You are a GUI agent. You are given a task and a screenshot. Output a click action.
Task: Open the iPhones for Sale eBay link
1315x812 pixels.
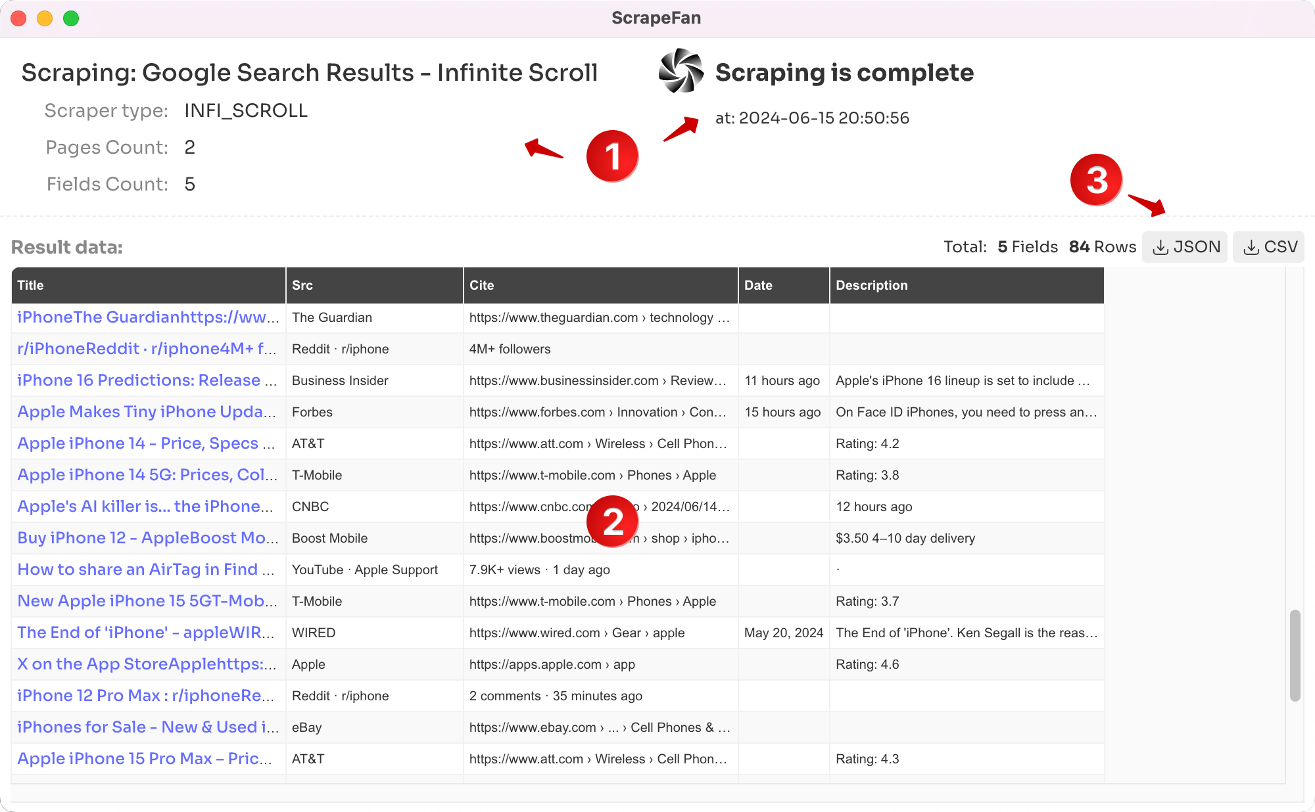tap(146, 727)
